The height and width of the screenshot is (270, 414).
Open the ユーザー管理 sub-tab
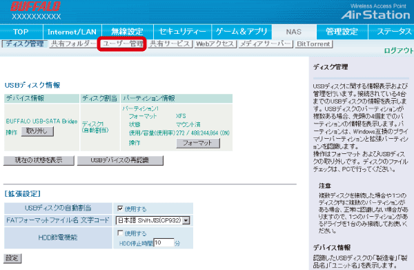[123, 44]
